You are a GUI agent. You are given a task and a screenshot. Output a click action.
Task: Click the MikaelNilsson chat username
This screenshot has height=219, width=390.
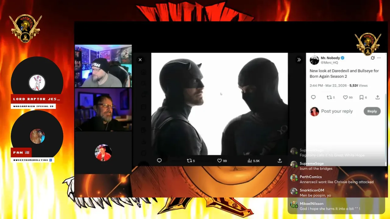[x=312, y=203]
